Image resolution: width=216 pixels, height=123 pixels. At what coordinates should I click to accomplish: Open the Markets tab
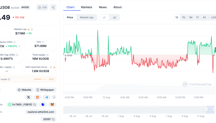(x=87, y=7)
